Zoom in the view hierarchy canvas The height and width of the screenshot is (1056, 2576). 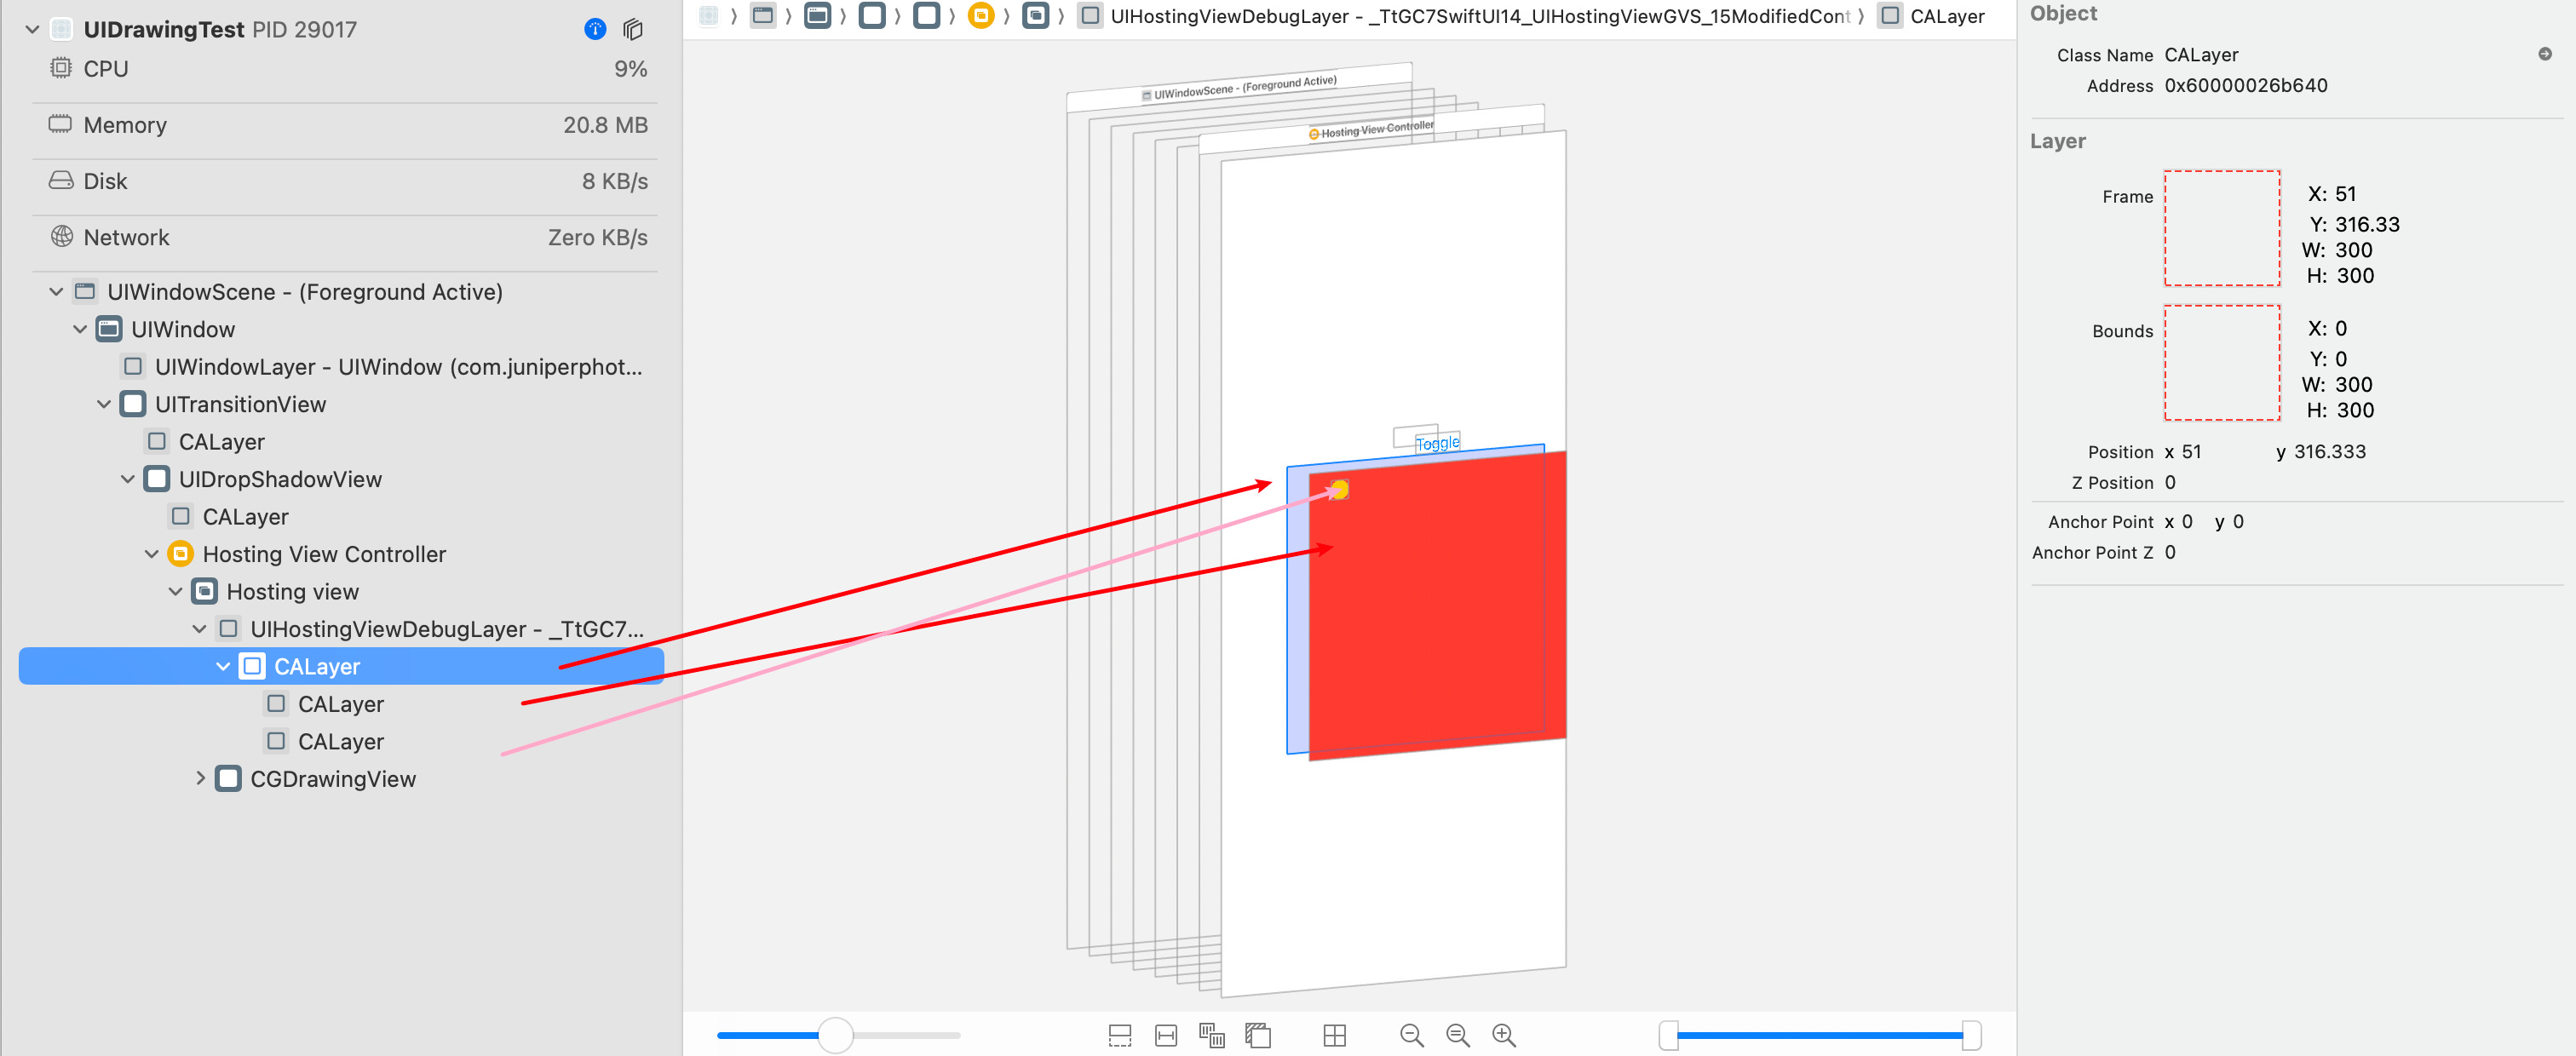click(x=1504, y=1035)
